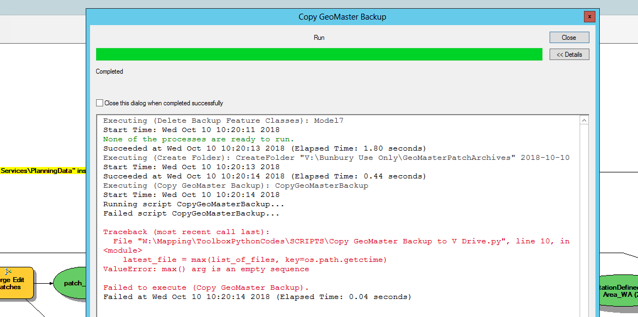Image resolution: width=638 pixels, height=317 pixels.
Task: Click 'Executing (Delete Backup Feature Classes): Model7' line
Action: [223, 121]
